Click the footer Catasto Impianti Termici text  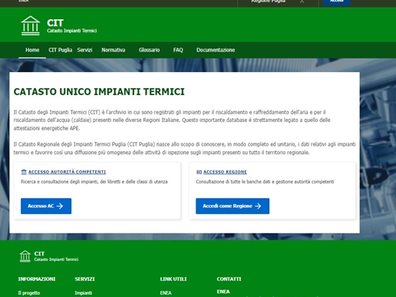click(x=56, y=259)
